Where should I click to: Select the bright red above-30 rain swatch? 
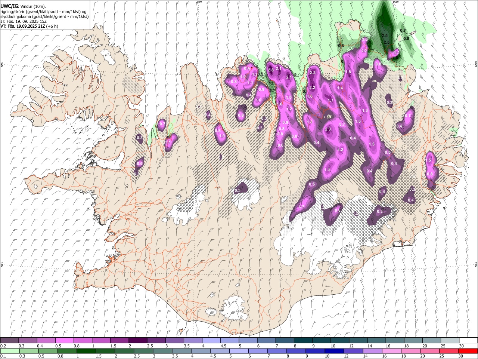468,351
